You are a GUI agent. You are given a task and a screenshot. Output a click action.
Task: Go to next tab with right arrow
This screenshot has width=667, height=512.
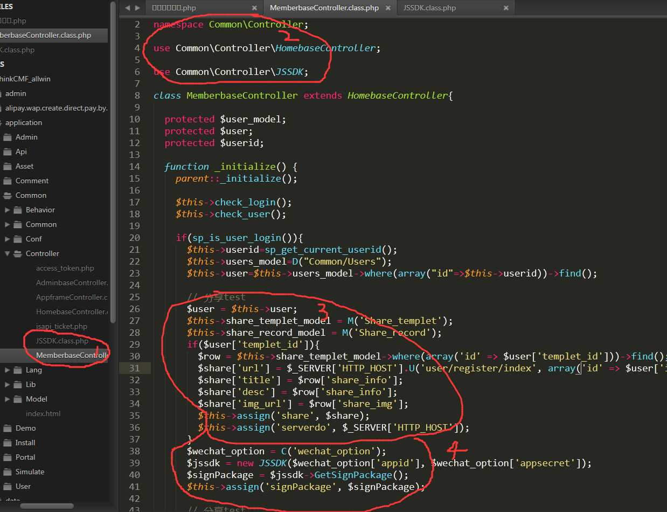[137, 8]
